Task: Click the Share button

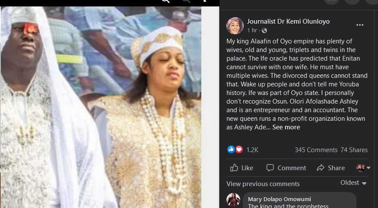Action: (x=331, y=168)
